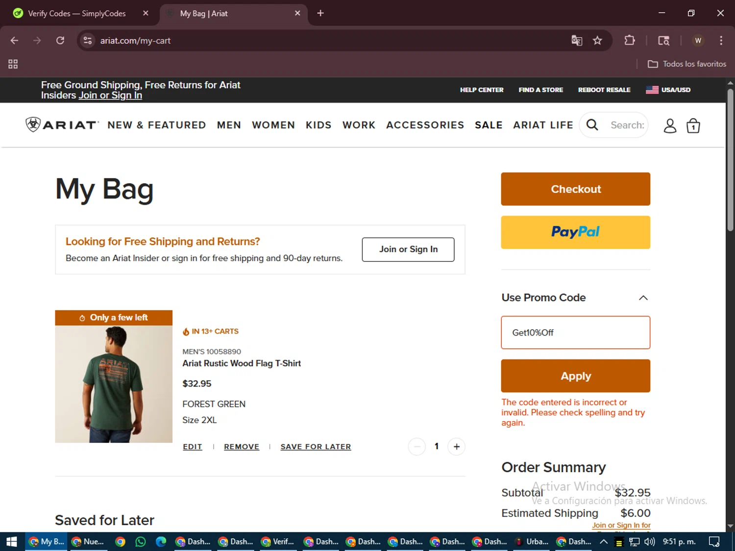The height and width of the screenshot is (551, 735).
Task: Open a new browser tab
Action: click(320, 13)
